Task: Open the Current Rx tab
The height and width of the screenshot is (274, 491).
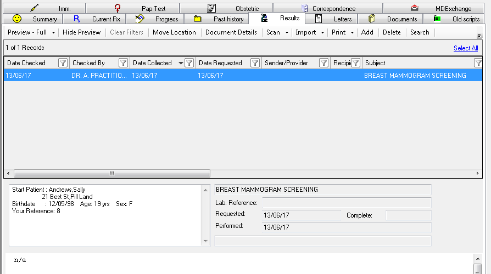Action: click(x=94, y=19)
